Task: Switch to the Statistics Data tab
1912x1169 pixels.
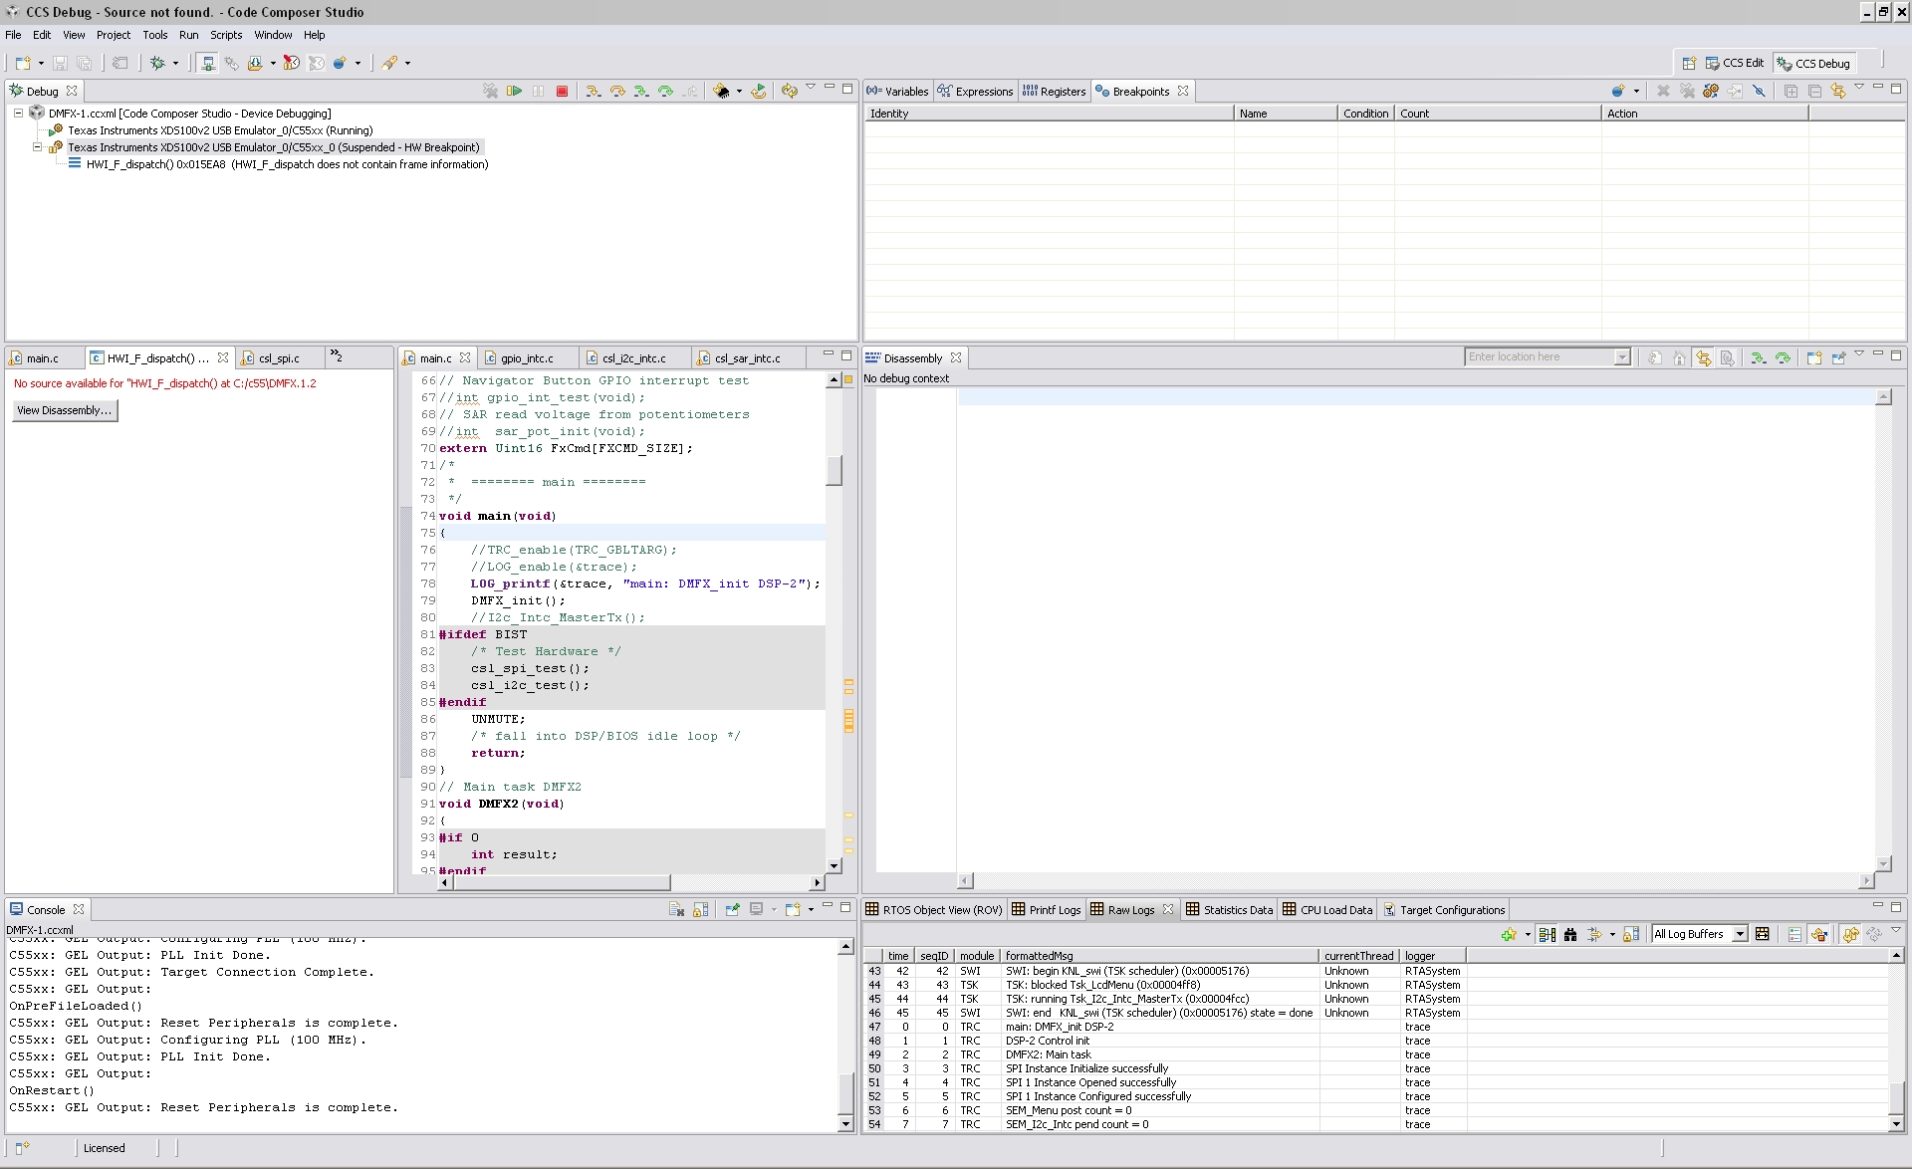Action: pos(1236,909)
